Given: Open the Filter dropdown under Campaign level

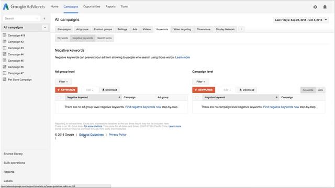Looking at the screenshot, I should coord(200,81).
